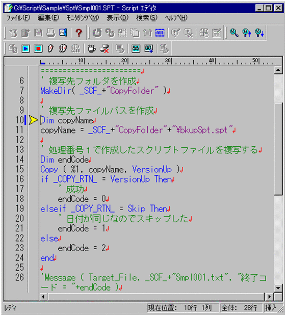The height and width of the screenshot is (316, 287).
Task: Click the binoculars with plus icon
Action: (148, 48)
